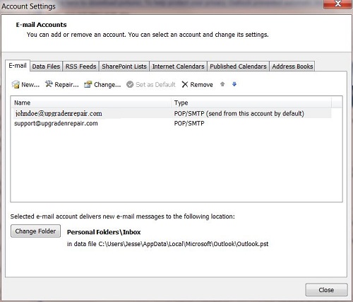Open the Address Books tab
The image size is (353, 302).
click(292, 66)
